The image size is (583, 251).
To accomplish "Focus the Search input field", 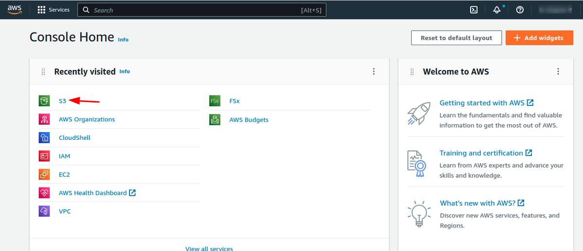I will (201, 10).
